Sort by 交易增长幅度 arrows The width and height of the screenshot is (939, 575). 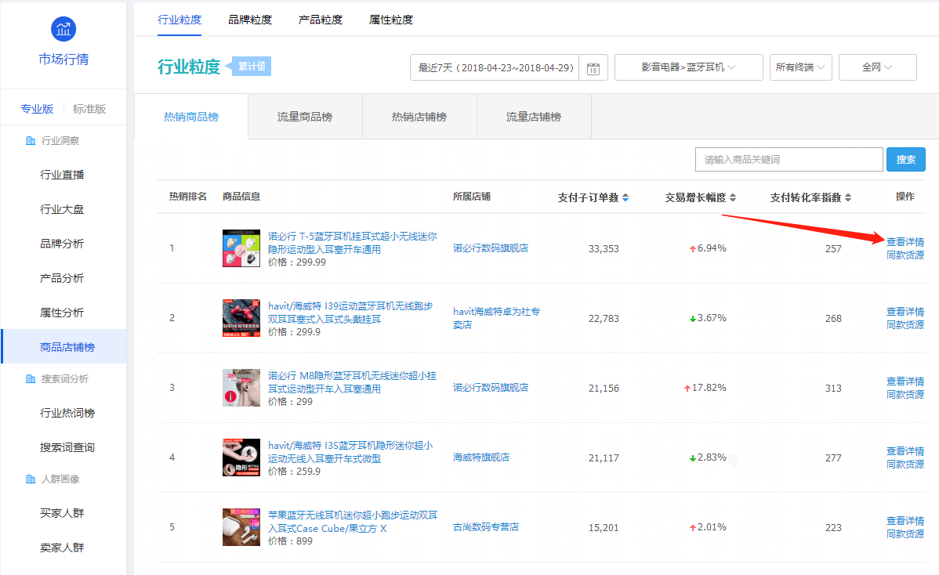coord(732,197)
